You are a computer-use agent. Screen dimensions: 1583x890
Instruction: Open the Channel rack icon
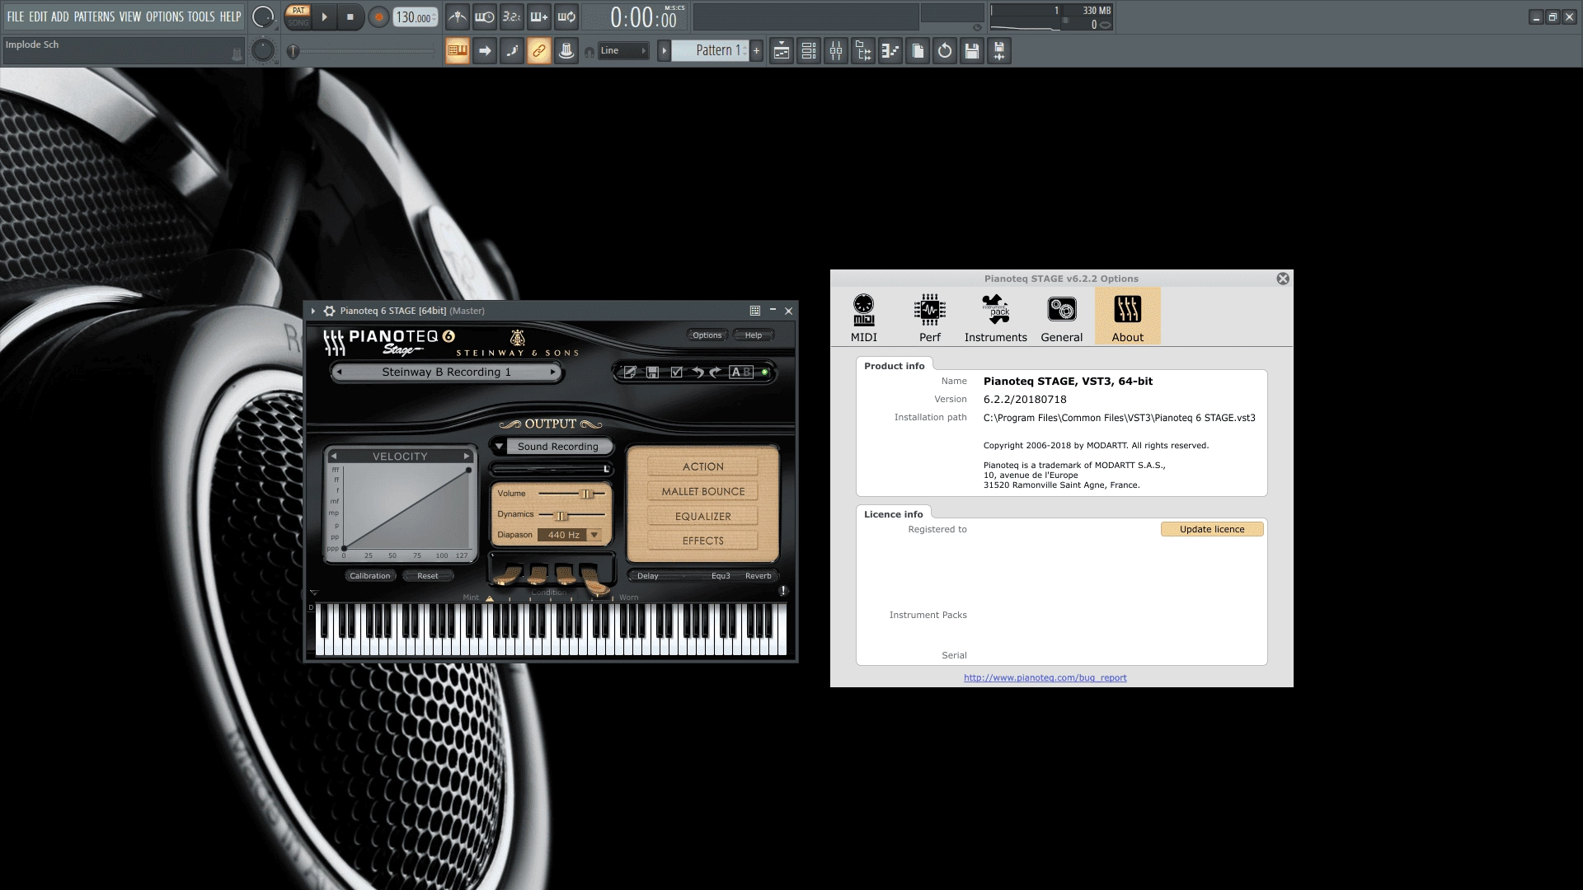tap(809, 51)
